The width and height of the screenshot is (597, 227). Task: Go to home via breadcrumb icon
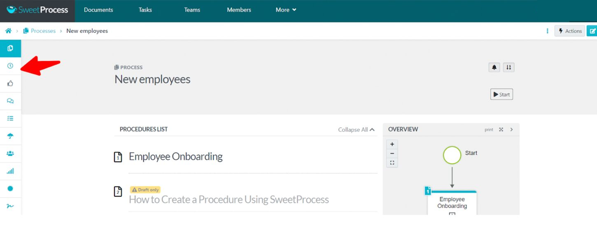8,31
